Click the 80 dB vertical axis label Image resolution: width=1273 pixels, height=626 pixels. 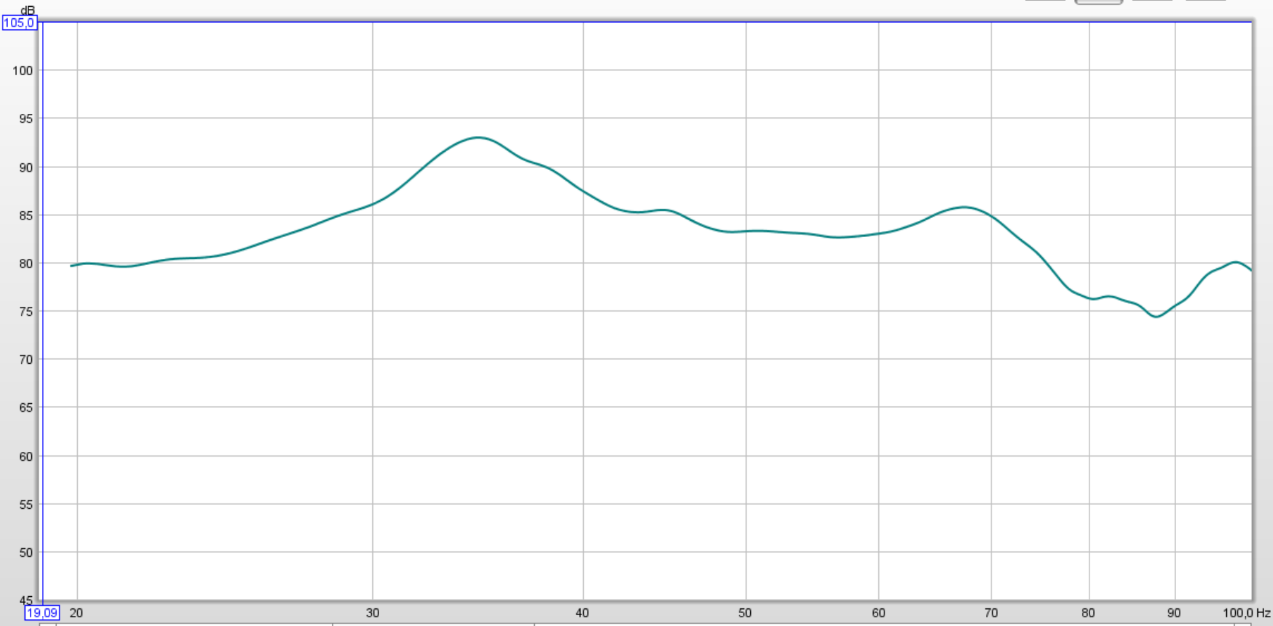tap(25, 264)
